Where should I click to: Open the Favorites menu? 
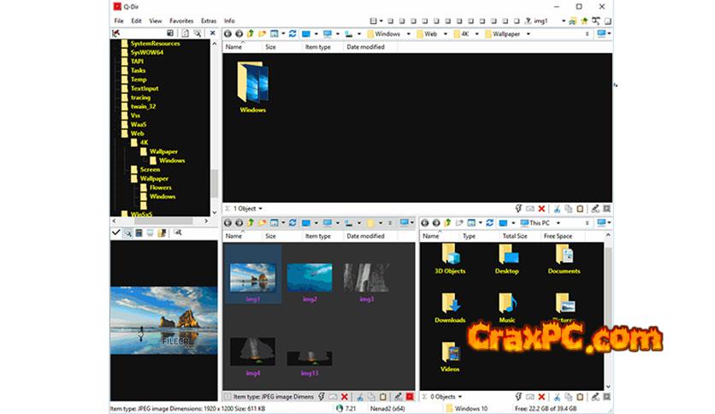[x=181, y=20]
